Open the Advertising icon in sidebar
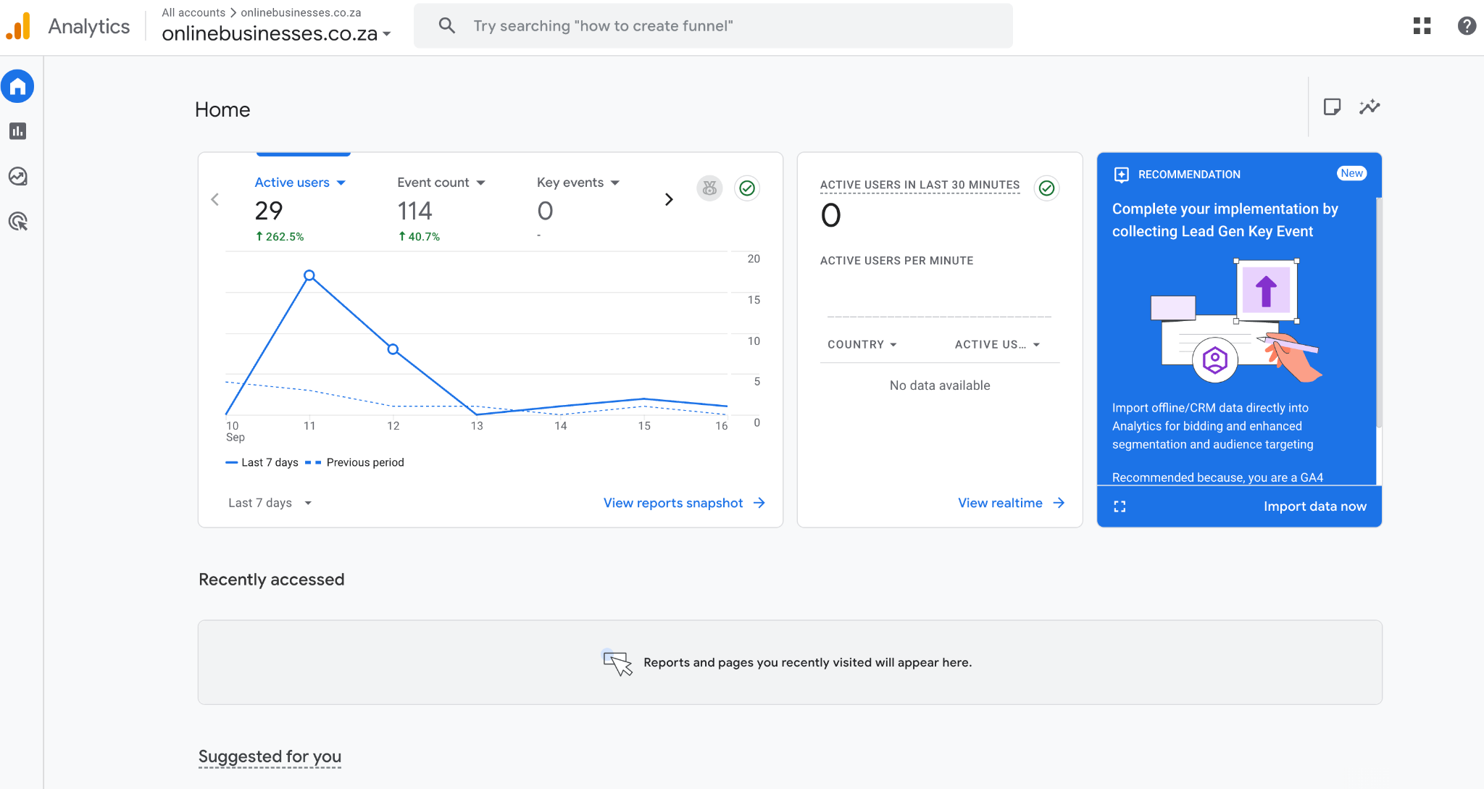Screen dimensions: 1484x789 tap(18, 222)
